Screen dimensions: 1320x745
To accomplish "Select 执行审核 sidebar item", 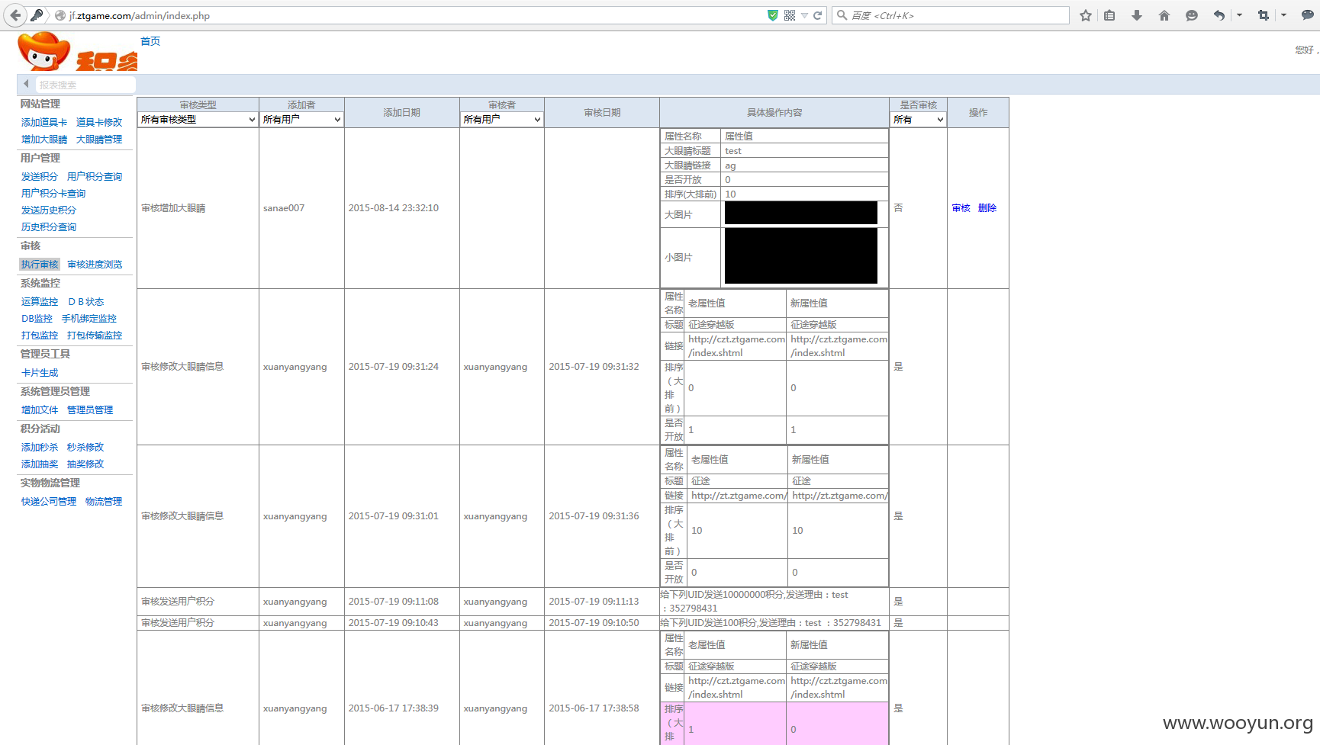I will pyautogui.click(x=40, y=265).
